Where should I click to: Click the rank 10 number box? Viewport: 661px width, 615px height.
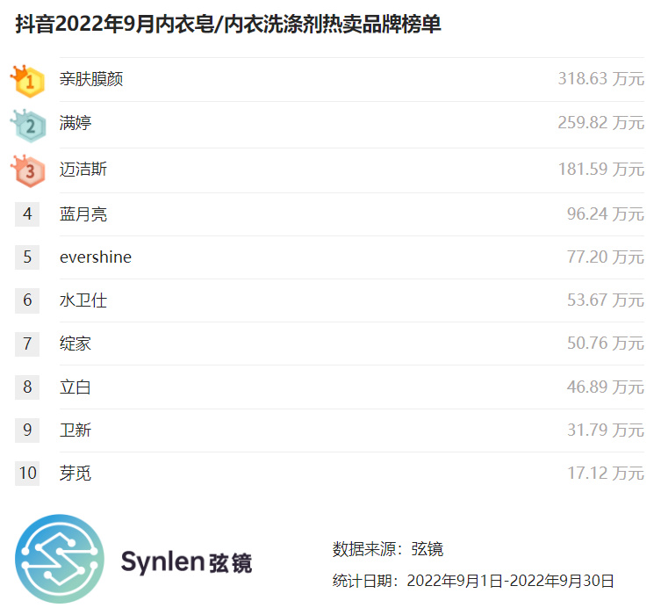pyautogui.click(x=27, y=473)
